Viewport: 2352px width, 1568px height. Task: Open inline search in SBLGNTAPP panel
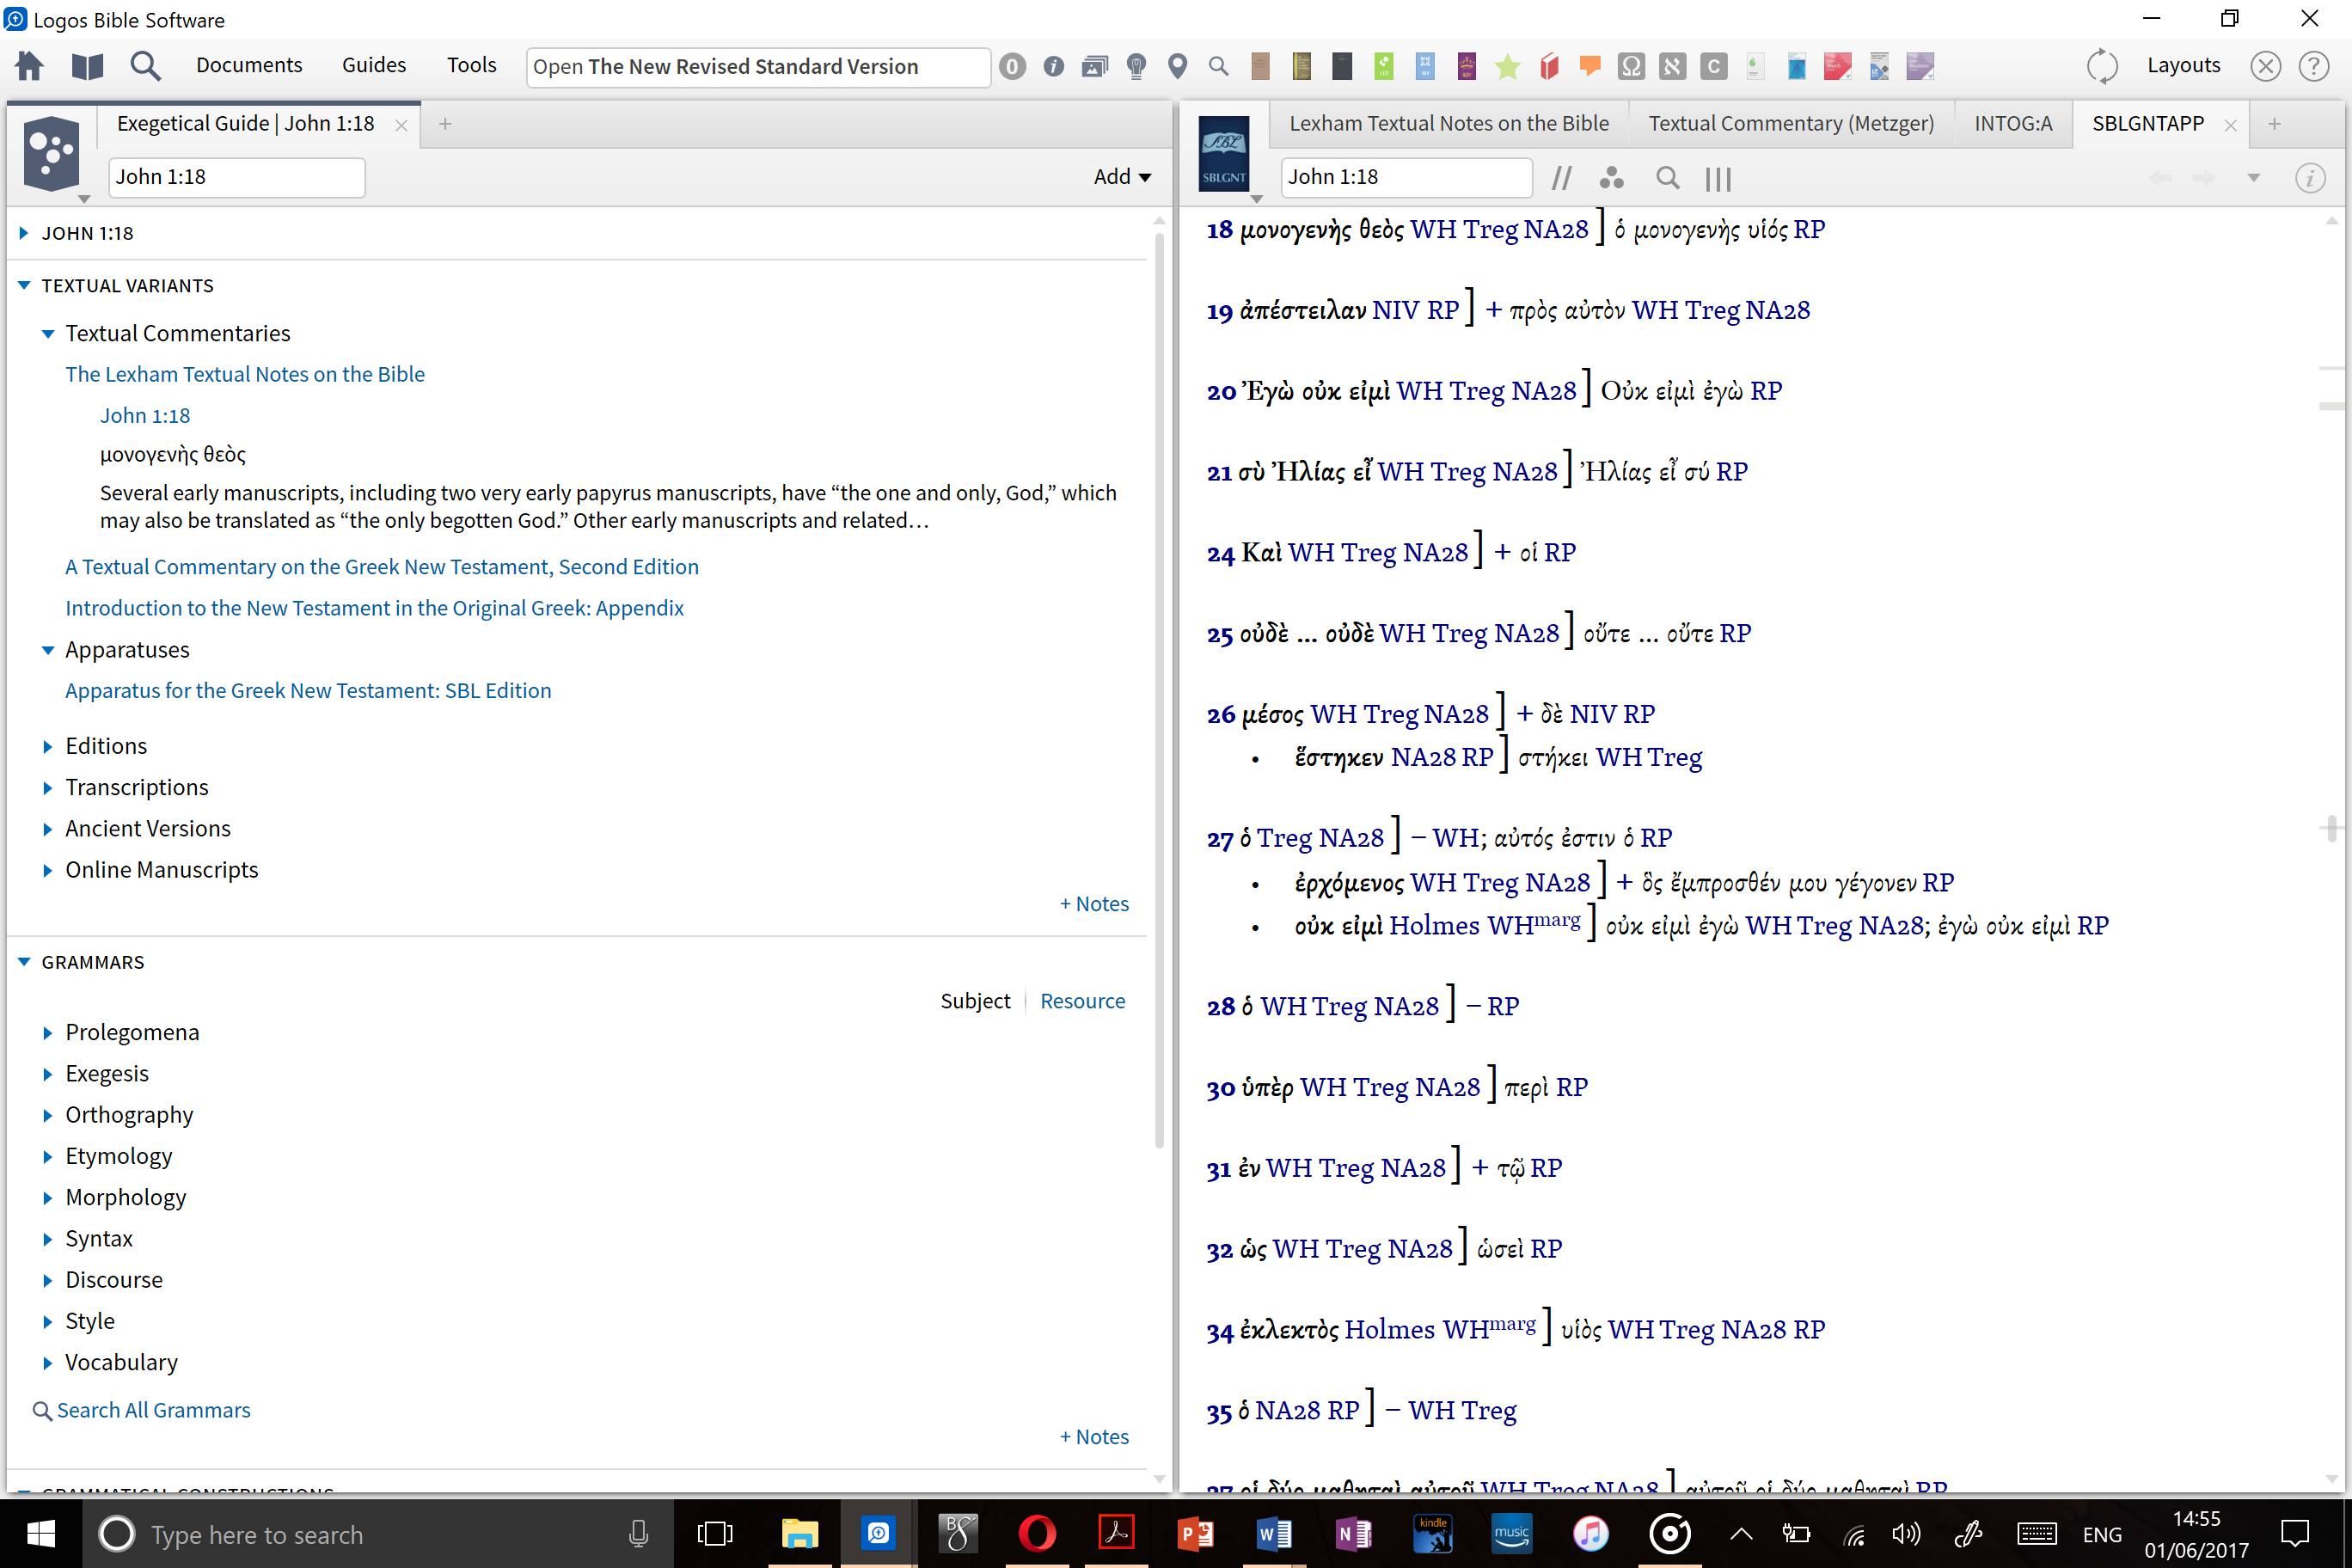click(x=1667, y=178)
